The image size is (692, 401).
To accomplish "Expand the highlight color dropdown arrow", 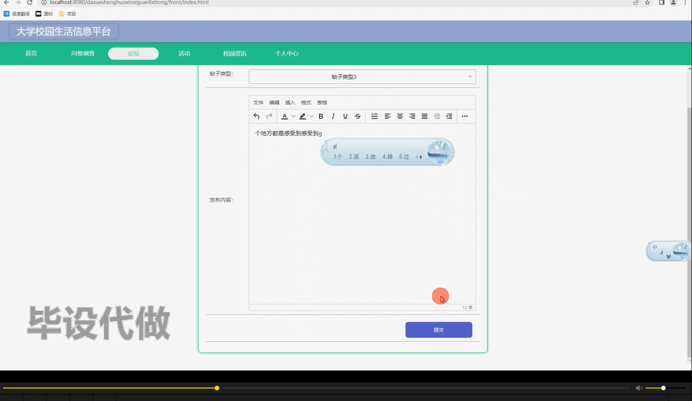I will 312,116.
